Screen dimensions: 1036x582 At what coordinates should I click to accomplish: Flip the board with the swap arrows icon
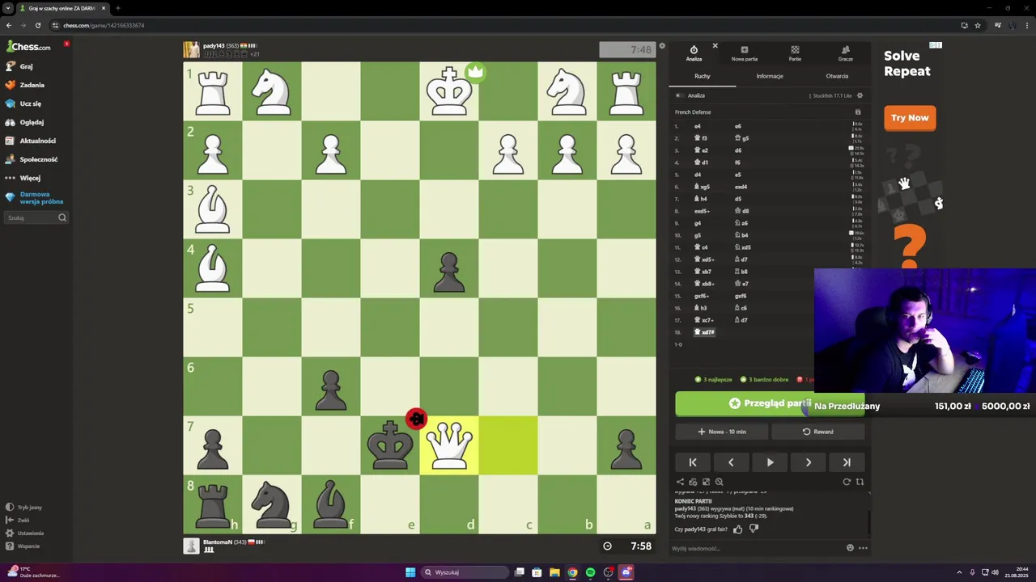click(x=860, y=482)
